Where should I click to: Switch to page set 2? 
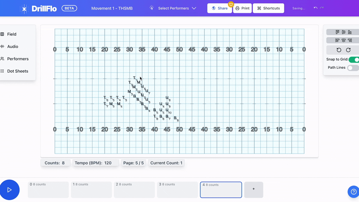[134, 190]
